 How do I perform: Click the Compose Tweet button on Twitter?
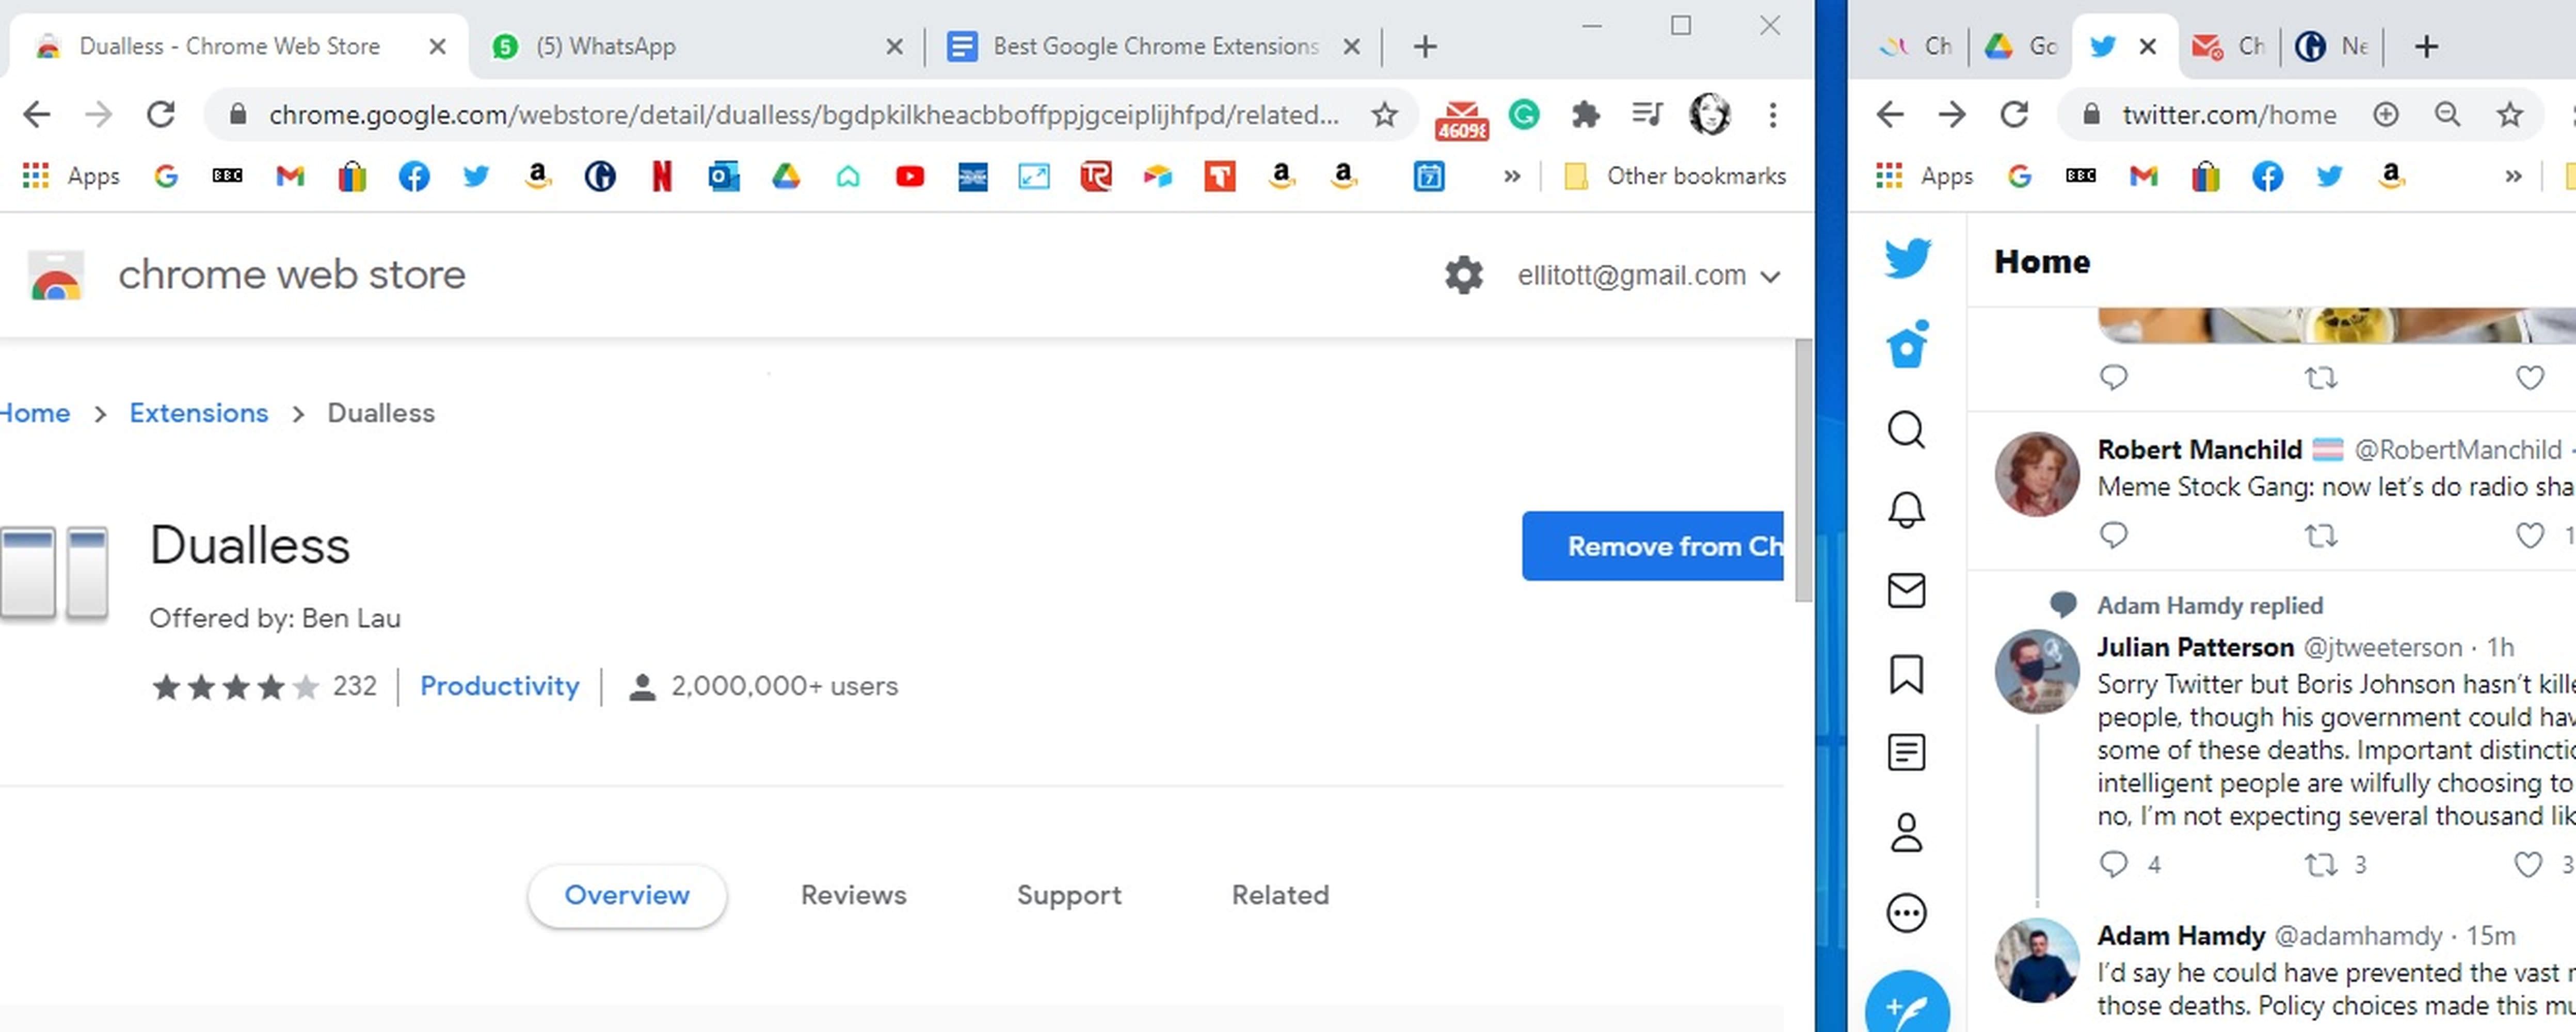(1906, 1003)
